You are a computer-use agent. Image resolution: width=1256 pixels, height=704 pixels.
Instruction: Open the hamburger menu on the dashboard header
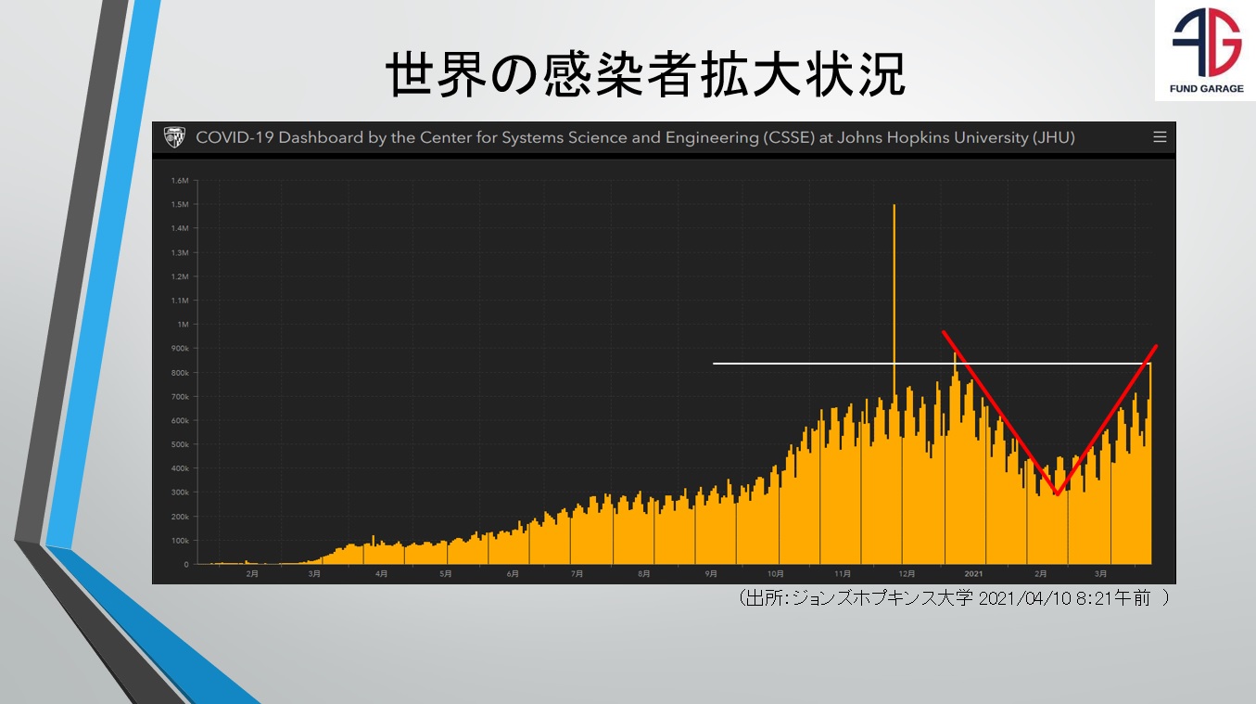(x=1159, y=137)
